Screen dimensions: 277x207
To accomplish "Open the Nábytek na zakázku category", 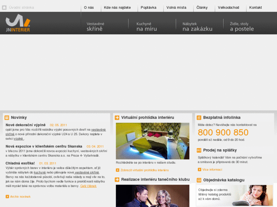I will point(197,27).
